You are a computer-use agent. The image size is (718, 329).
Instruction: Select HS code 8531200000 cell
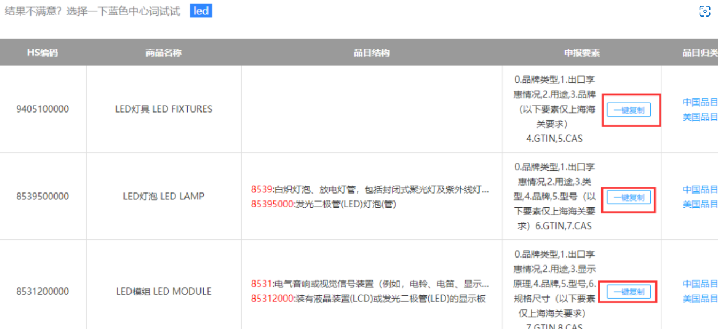pos(42,292)
